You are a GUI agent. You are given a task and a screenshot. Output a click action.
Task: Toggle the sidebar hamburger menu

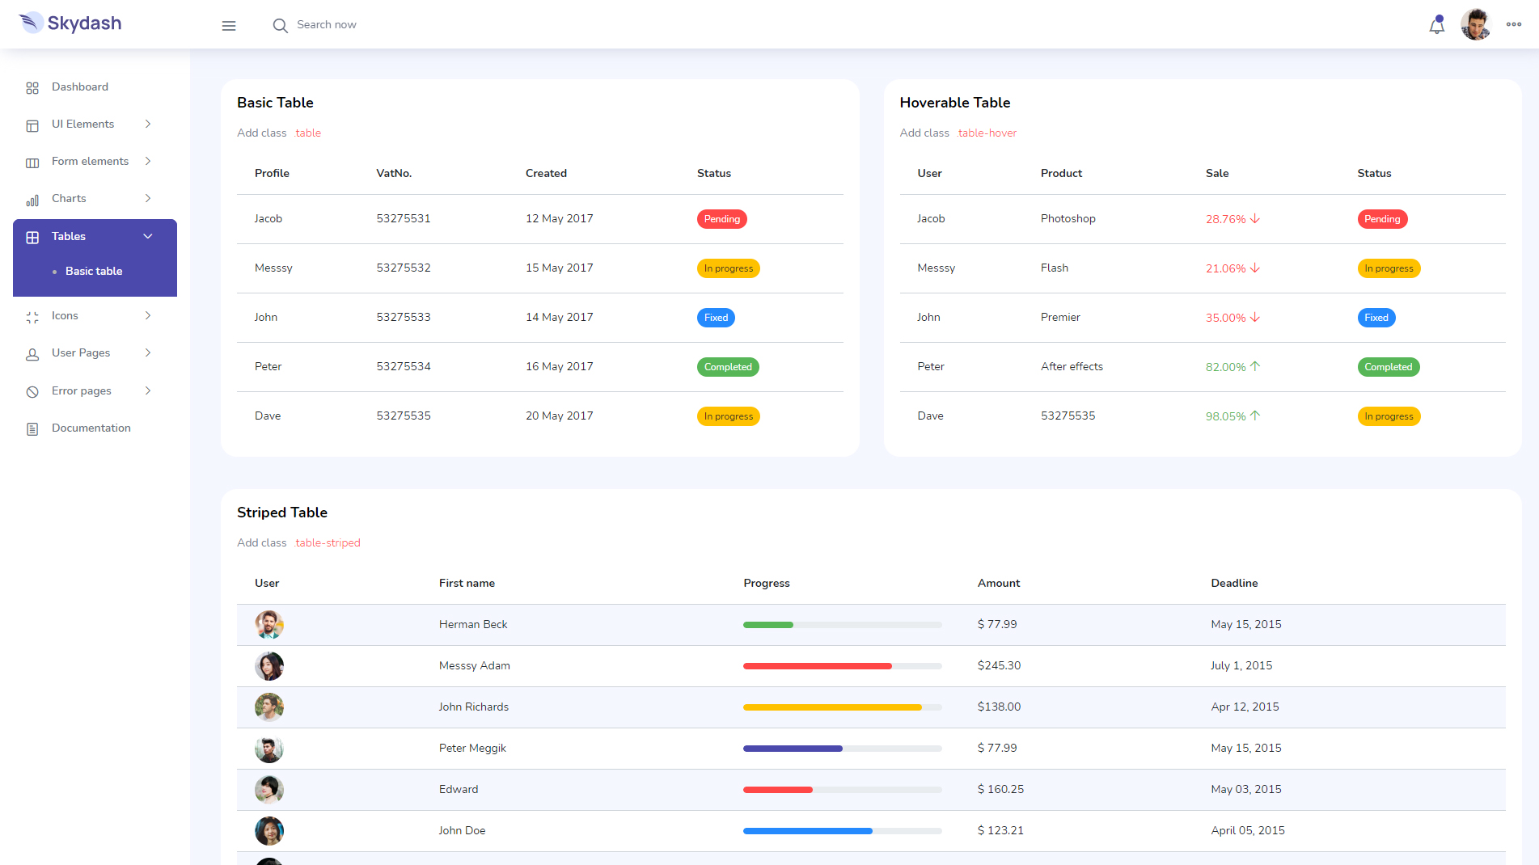(x=229, y=26)
